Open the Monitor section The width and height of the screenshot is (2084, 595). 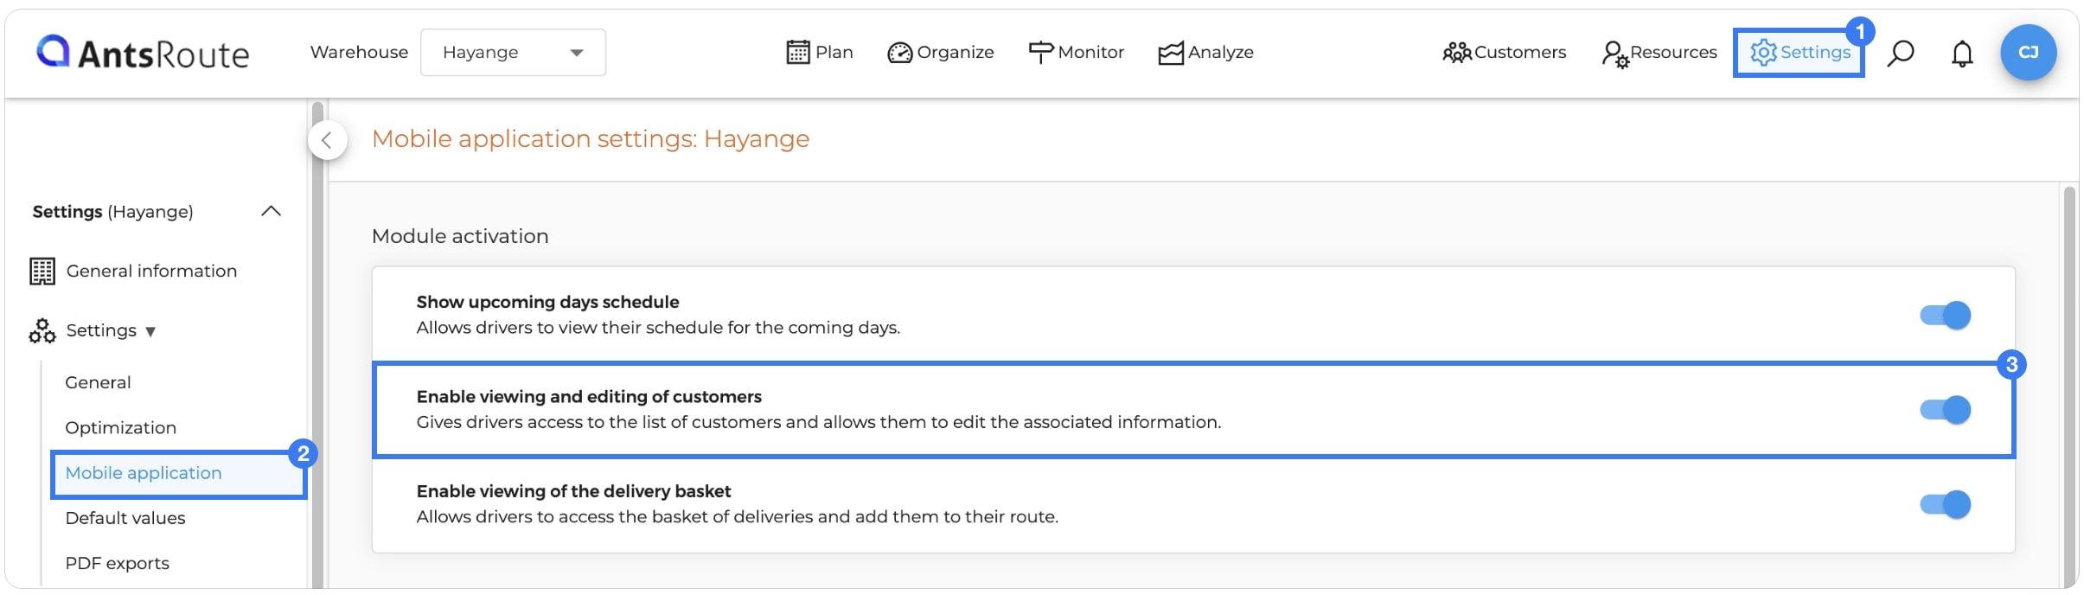coord(1076,53)
